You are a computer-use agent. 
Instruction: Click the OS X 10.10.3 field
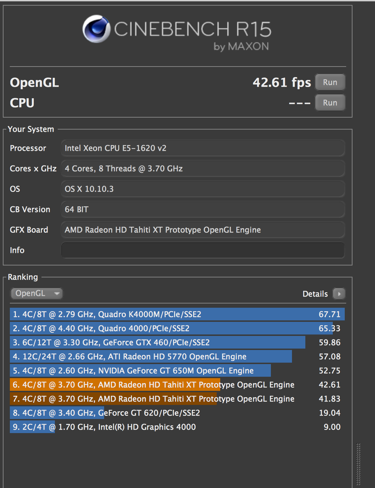pos(203,189)
